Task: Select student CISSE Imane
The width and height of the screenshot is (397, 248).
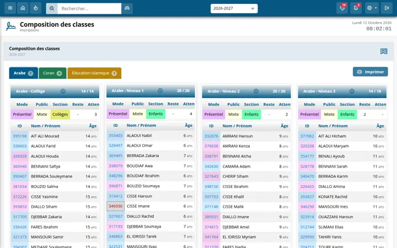Action: click(138, 206)
